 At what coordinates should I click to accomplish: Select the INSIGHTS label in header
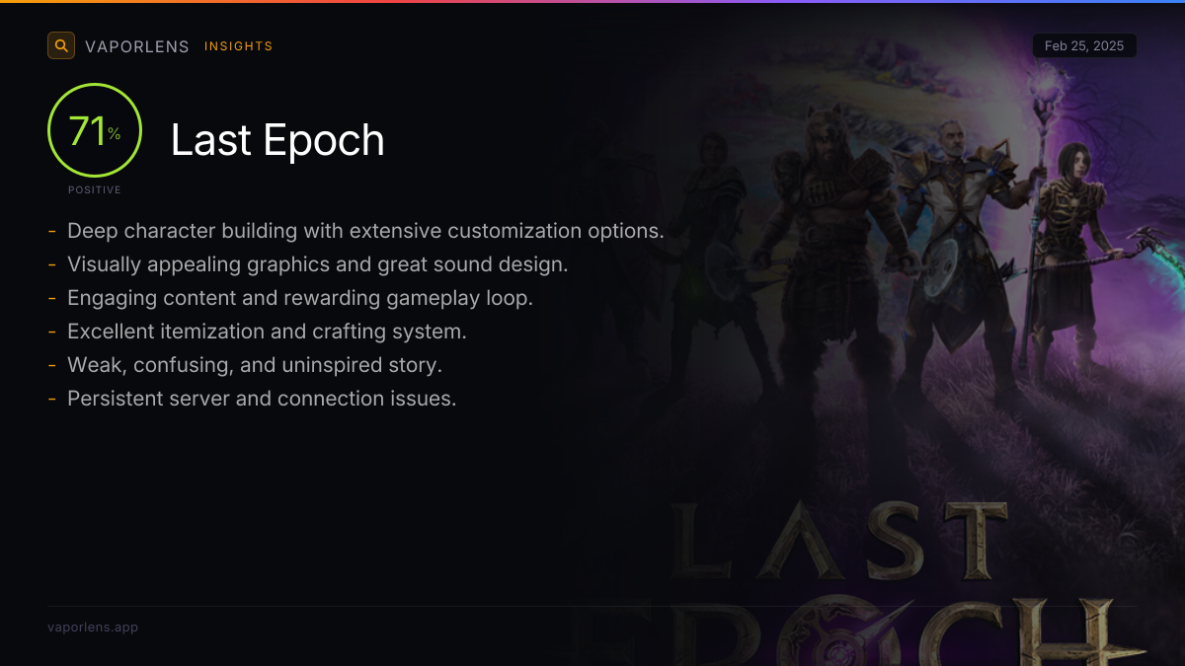click(239, 46)
